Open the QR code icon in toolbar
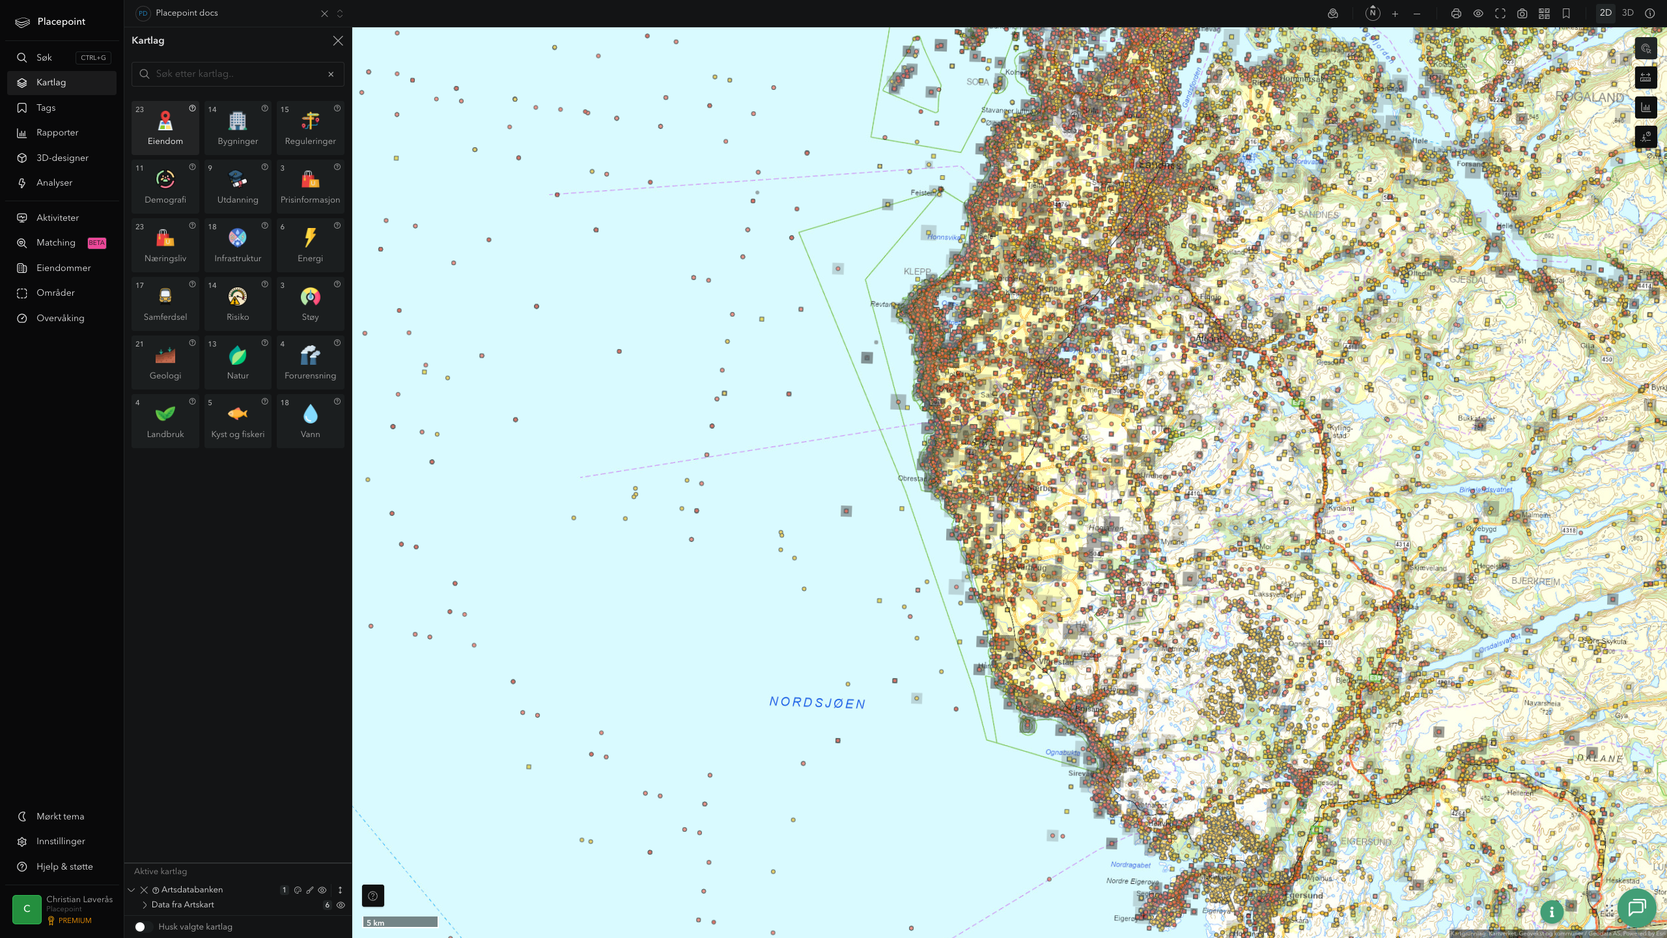This screenshot has height=938, width=1667. click(1544, 13)
